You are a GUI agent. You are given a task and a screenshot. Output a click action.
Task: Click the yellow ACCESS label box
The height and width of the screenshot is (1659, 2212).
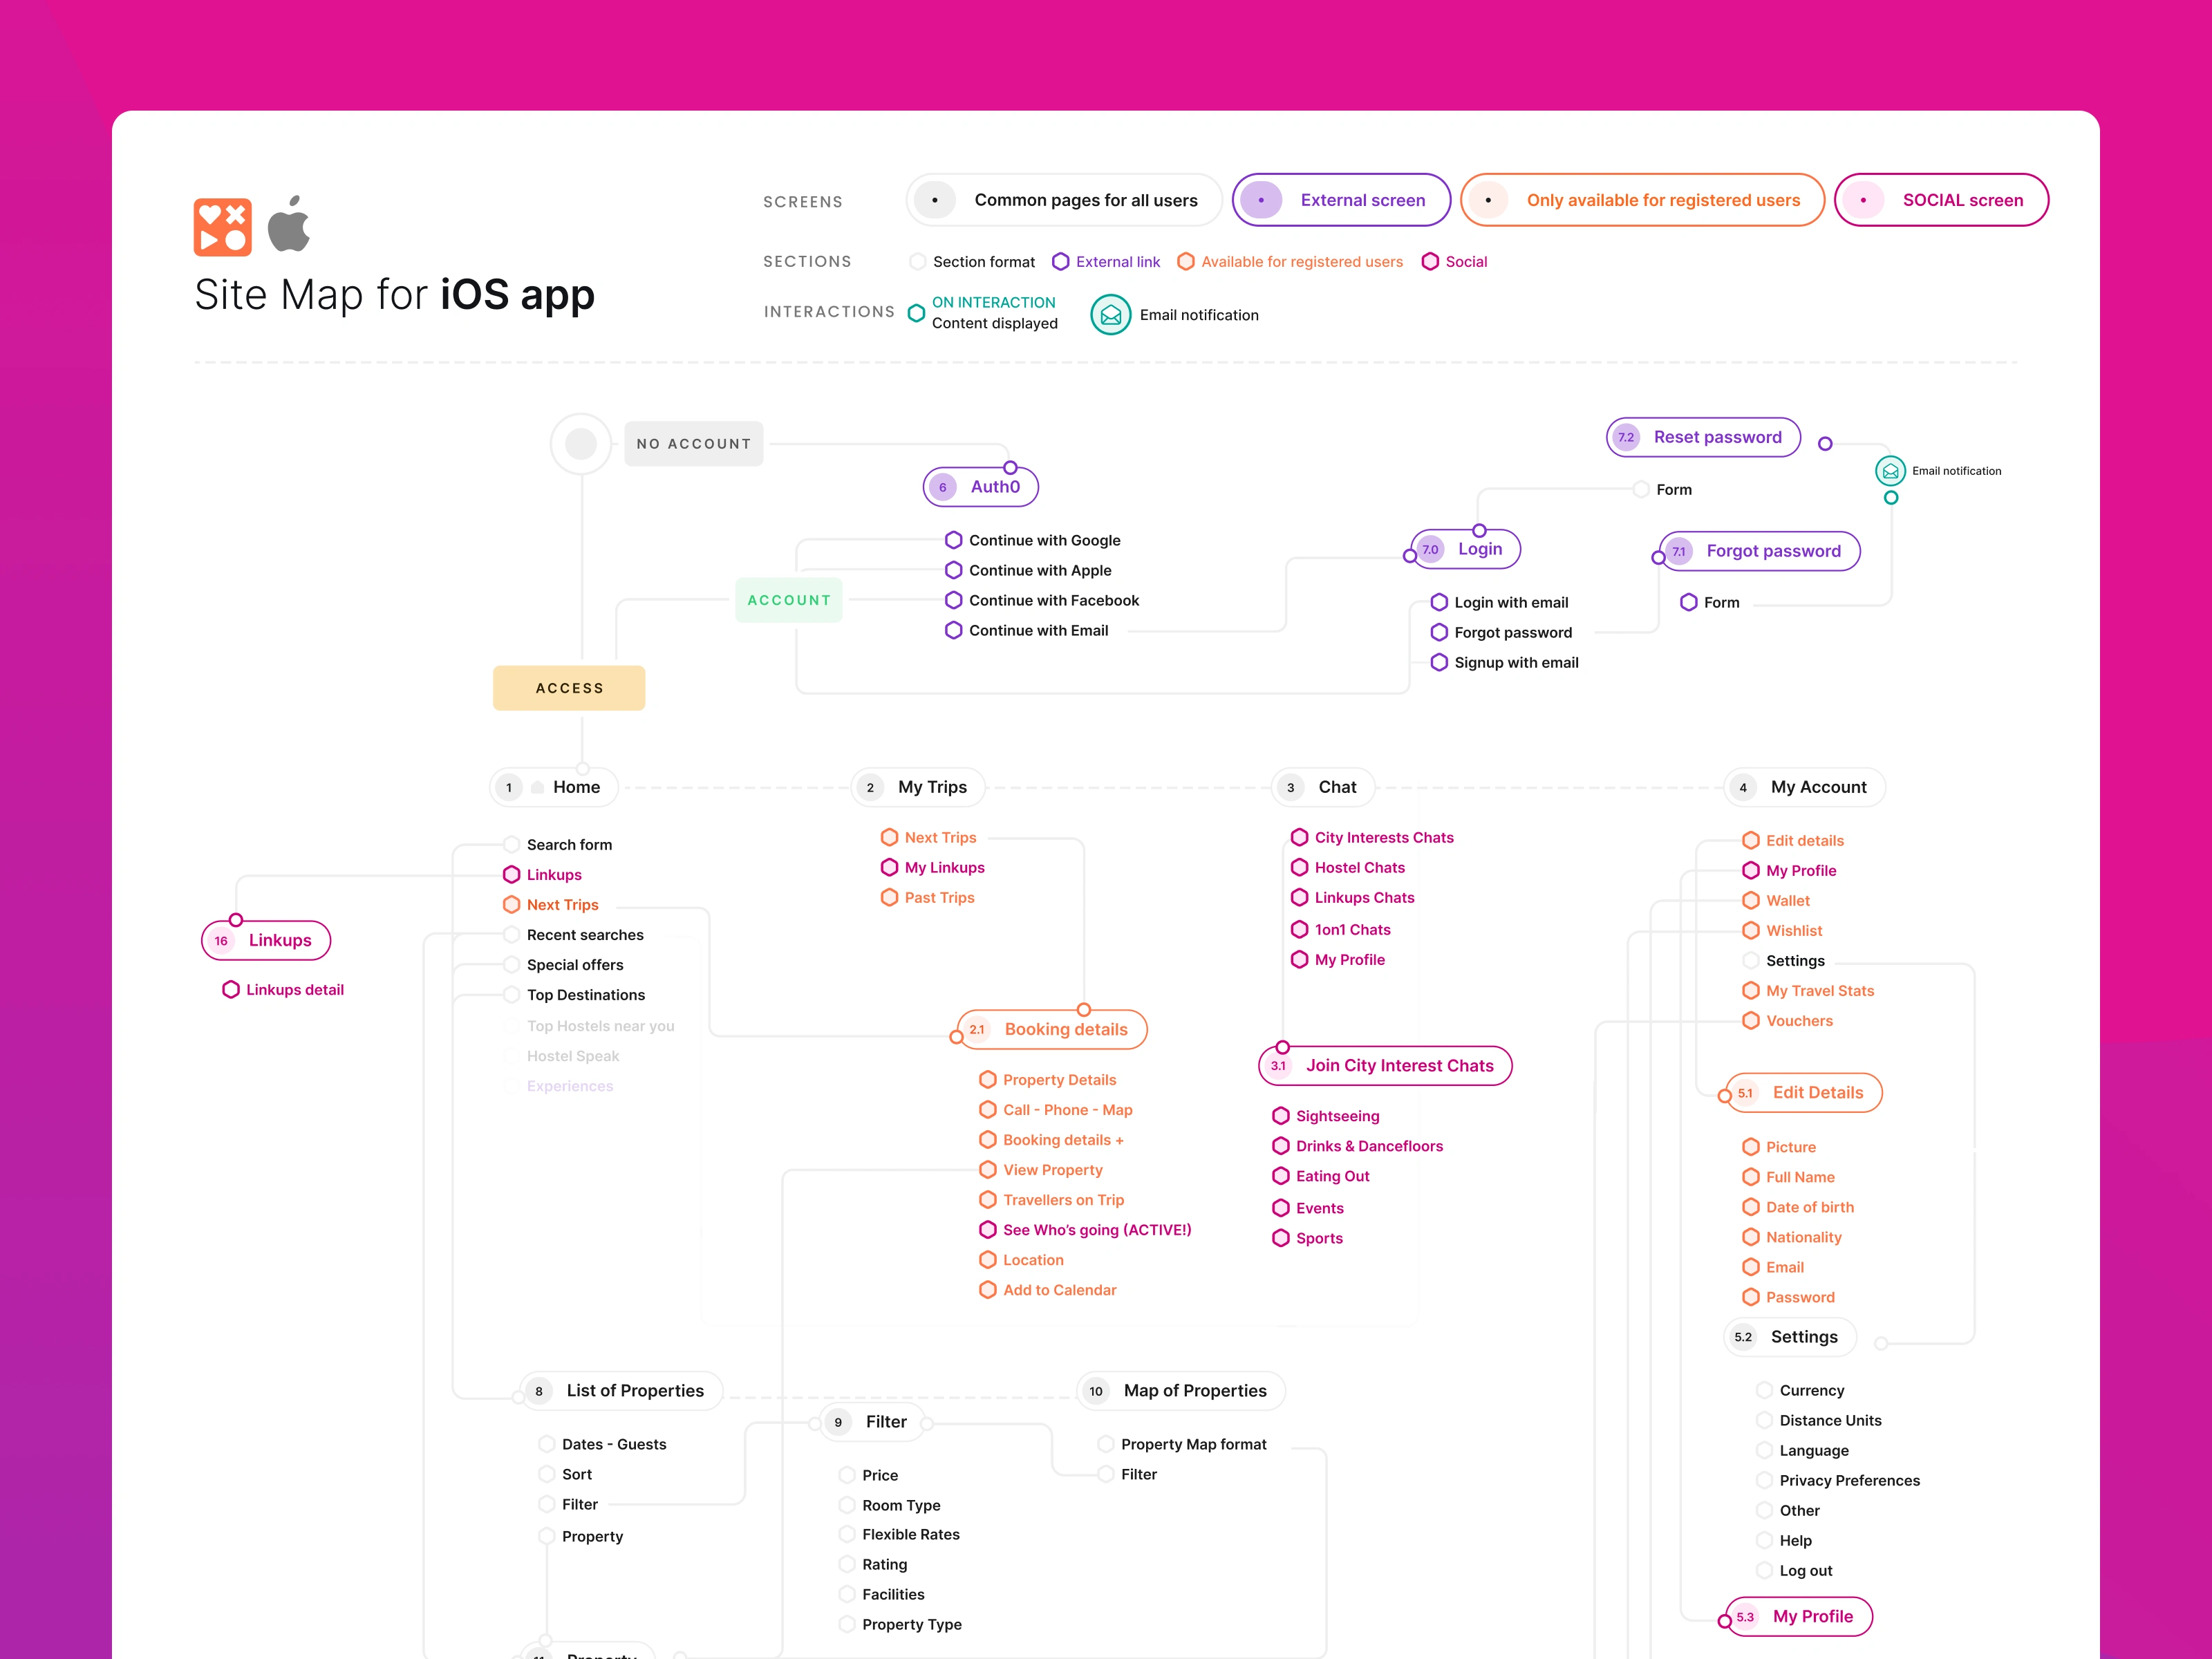(x=569, y=688)
